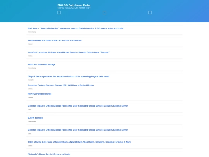
Task: Click the source tag under YuzuSoft headline
Action: tap(30, 56)
